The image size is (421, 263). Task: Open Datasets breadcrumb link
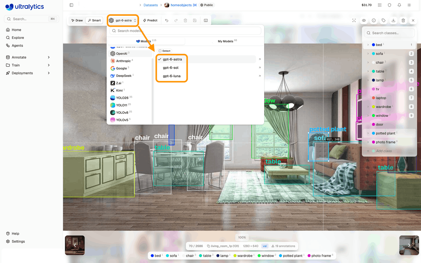(x=151, y=5)
